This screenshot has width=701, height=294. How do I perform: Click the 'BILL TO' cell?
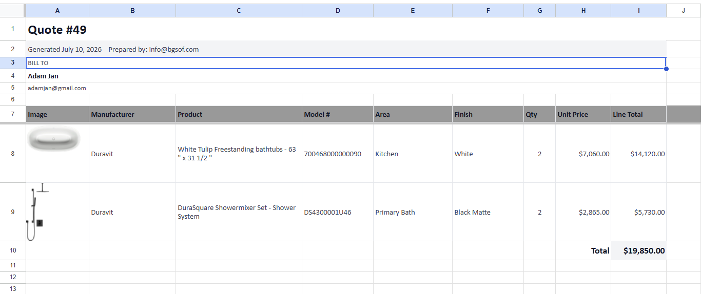346,63
